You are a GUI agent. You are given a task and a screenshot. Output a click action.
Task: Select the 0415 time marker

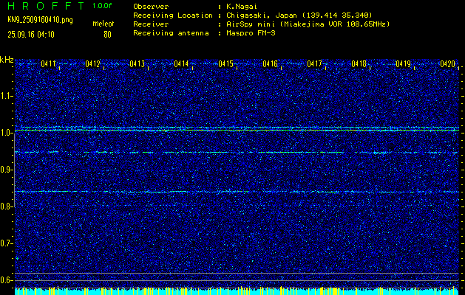[225, 63]
